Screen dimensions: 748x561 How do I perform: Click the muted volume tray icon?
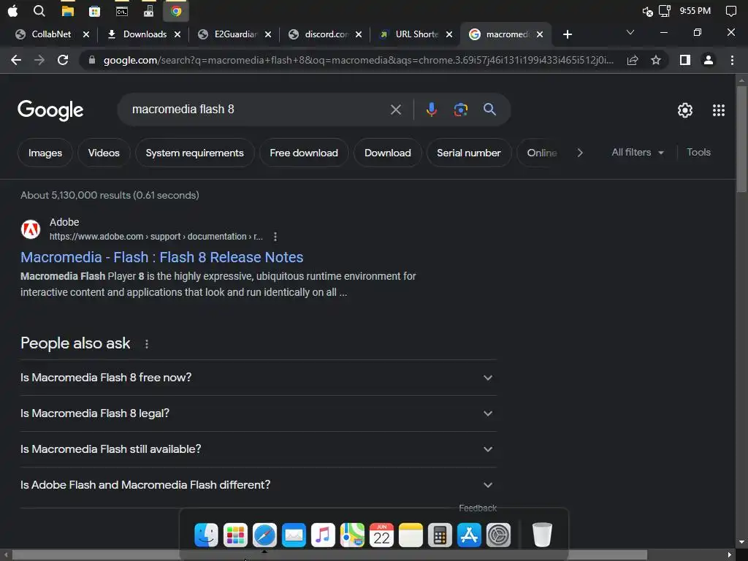[647, 11]
